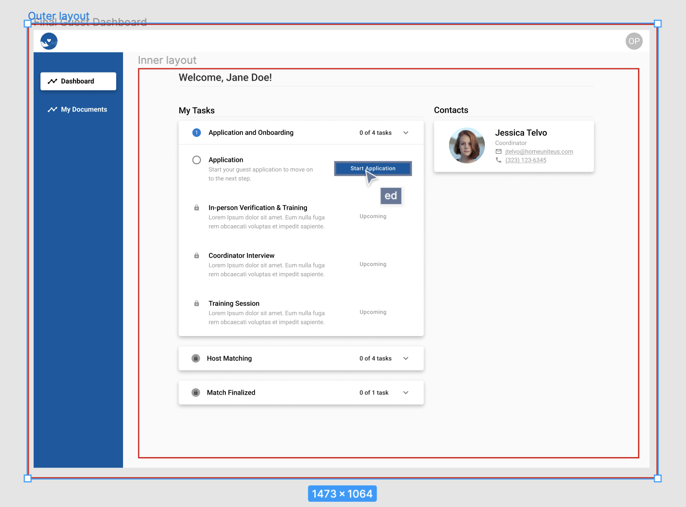
Task: Click the Home Unite Us logo icon
Action: click(x=49, y=41)
